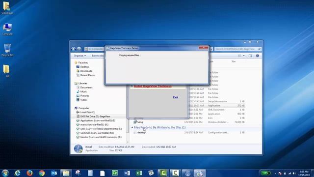This screenshot has height=177, width=314.
Task: Click the Explorer Forward arrow button
Action: point(79,49)
